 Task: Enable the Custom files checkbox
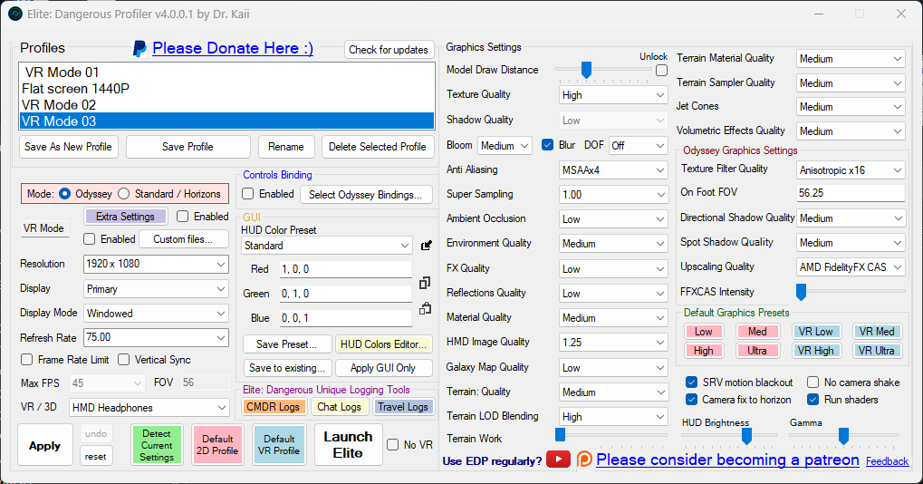click(90, 239)
